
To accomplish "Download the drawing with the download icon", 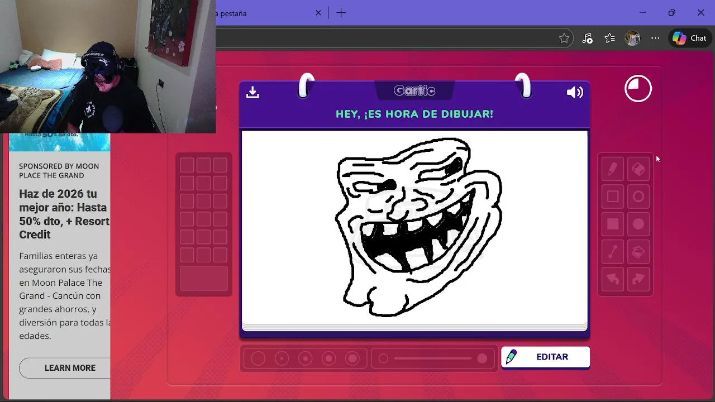I will (252, 92).
